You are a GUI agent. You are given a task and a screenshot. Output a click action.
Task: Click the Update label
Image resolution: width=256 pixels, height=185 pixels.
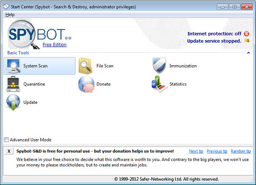click(30, 102)
